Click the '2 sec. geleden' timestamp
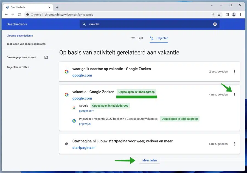 point(218,72)
